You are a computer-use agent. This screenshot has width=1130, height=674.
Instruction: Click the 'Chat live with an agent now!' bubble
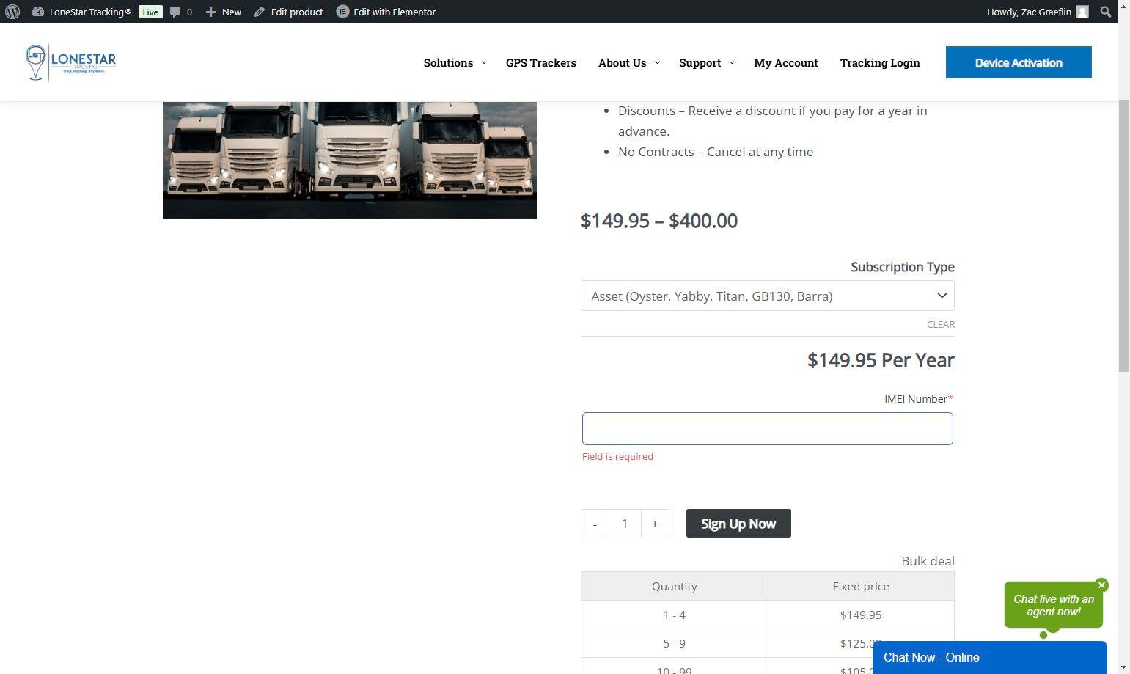coord(1054,605)
